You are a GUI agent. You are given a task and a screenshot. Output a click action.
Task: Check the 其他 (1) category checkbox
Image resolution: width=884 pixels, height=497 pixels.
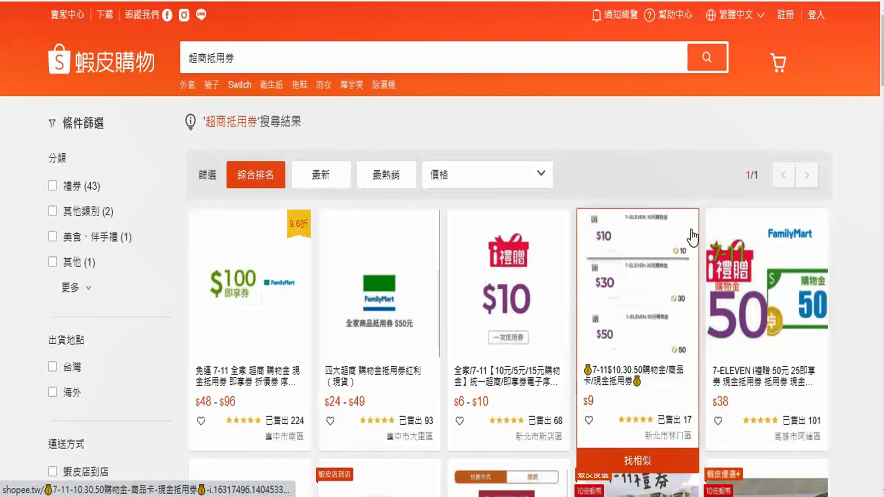[52, 262]
